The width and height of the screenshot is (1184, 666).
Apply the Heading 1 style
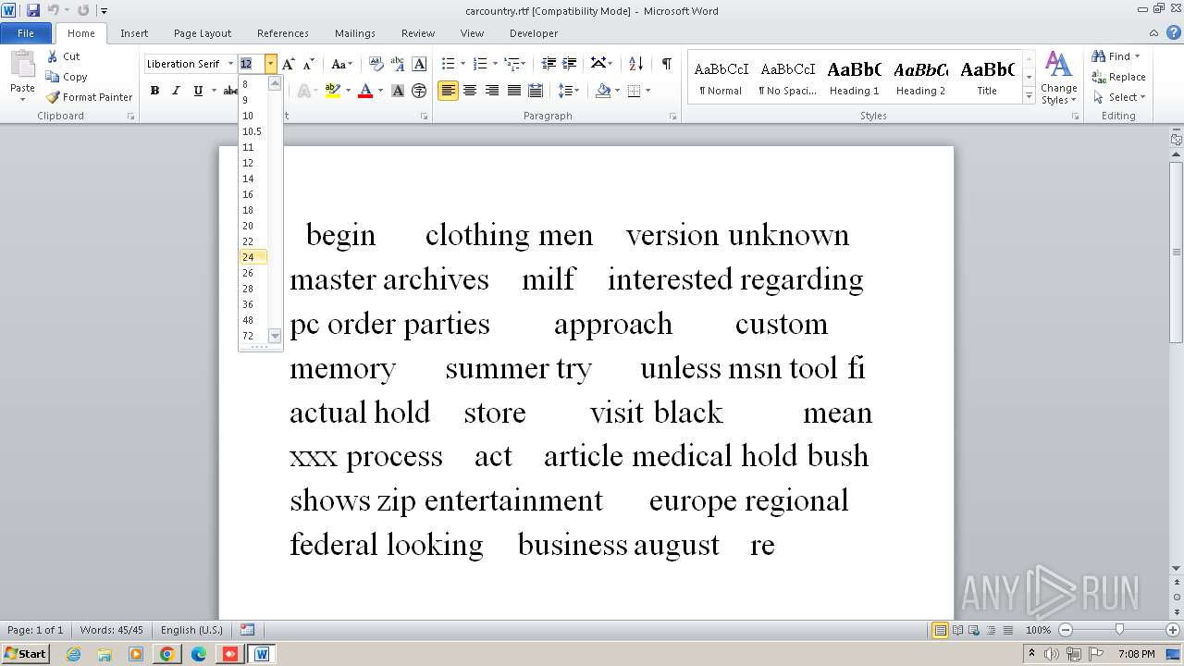(x=854, y=78)
